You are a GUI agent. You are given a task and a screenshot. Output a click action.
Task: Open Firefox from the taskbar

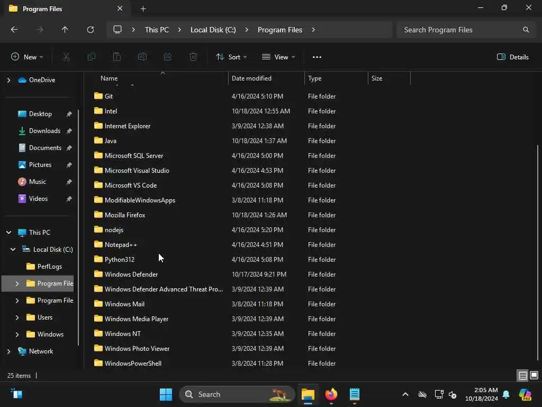pos(331,394)
